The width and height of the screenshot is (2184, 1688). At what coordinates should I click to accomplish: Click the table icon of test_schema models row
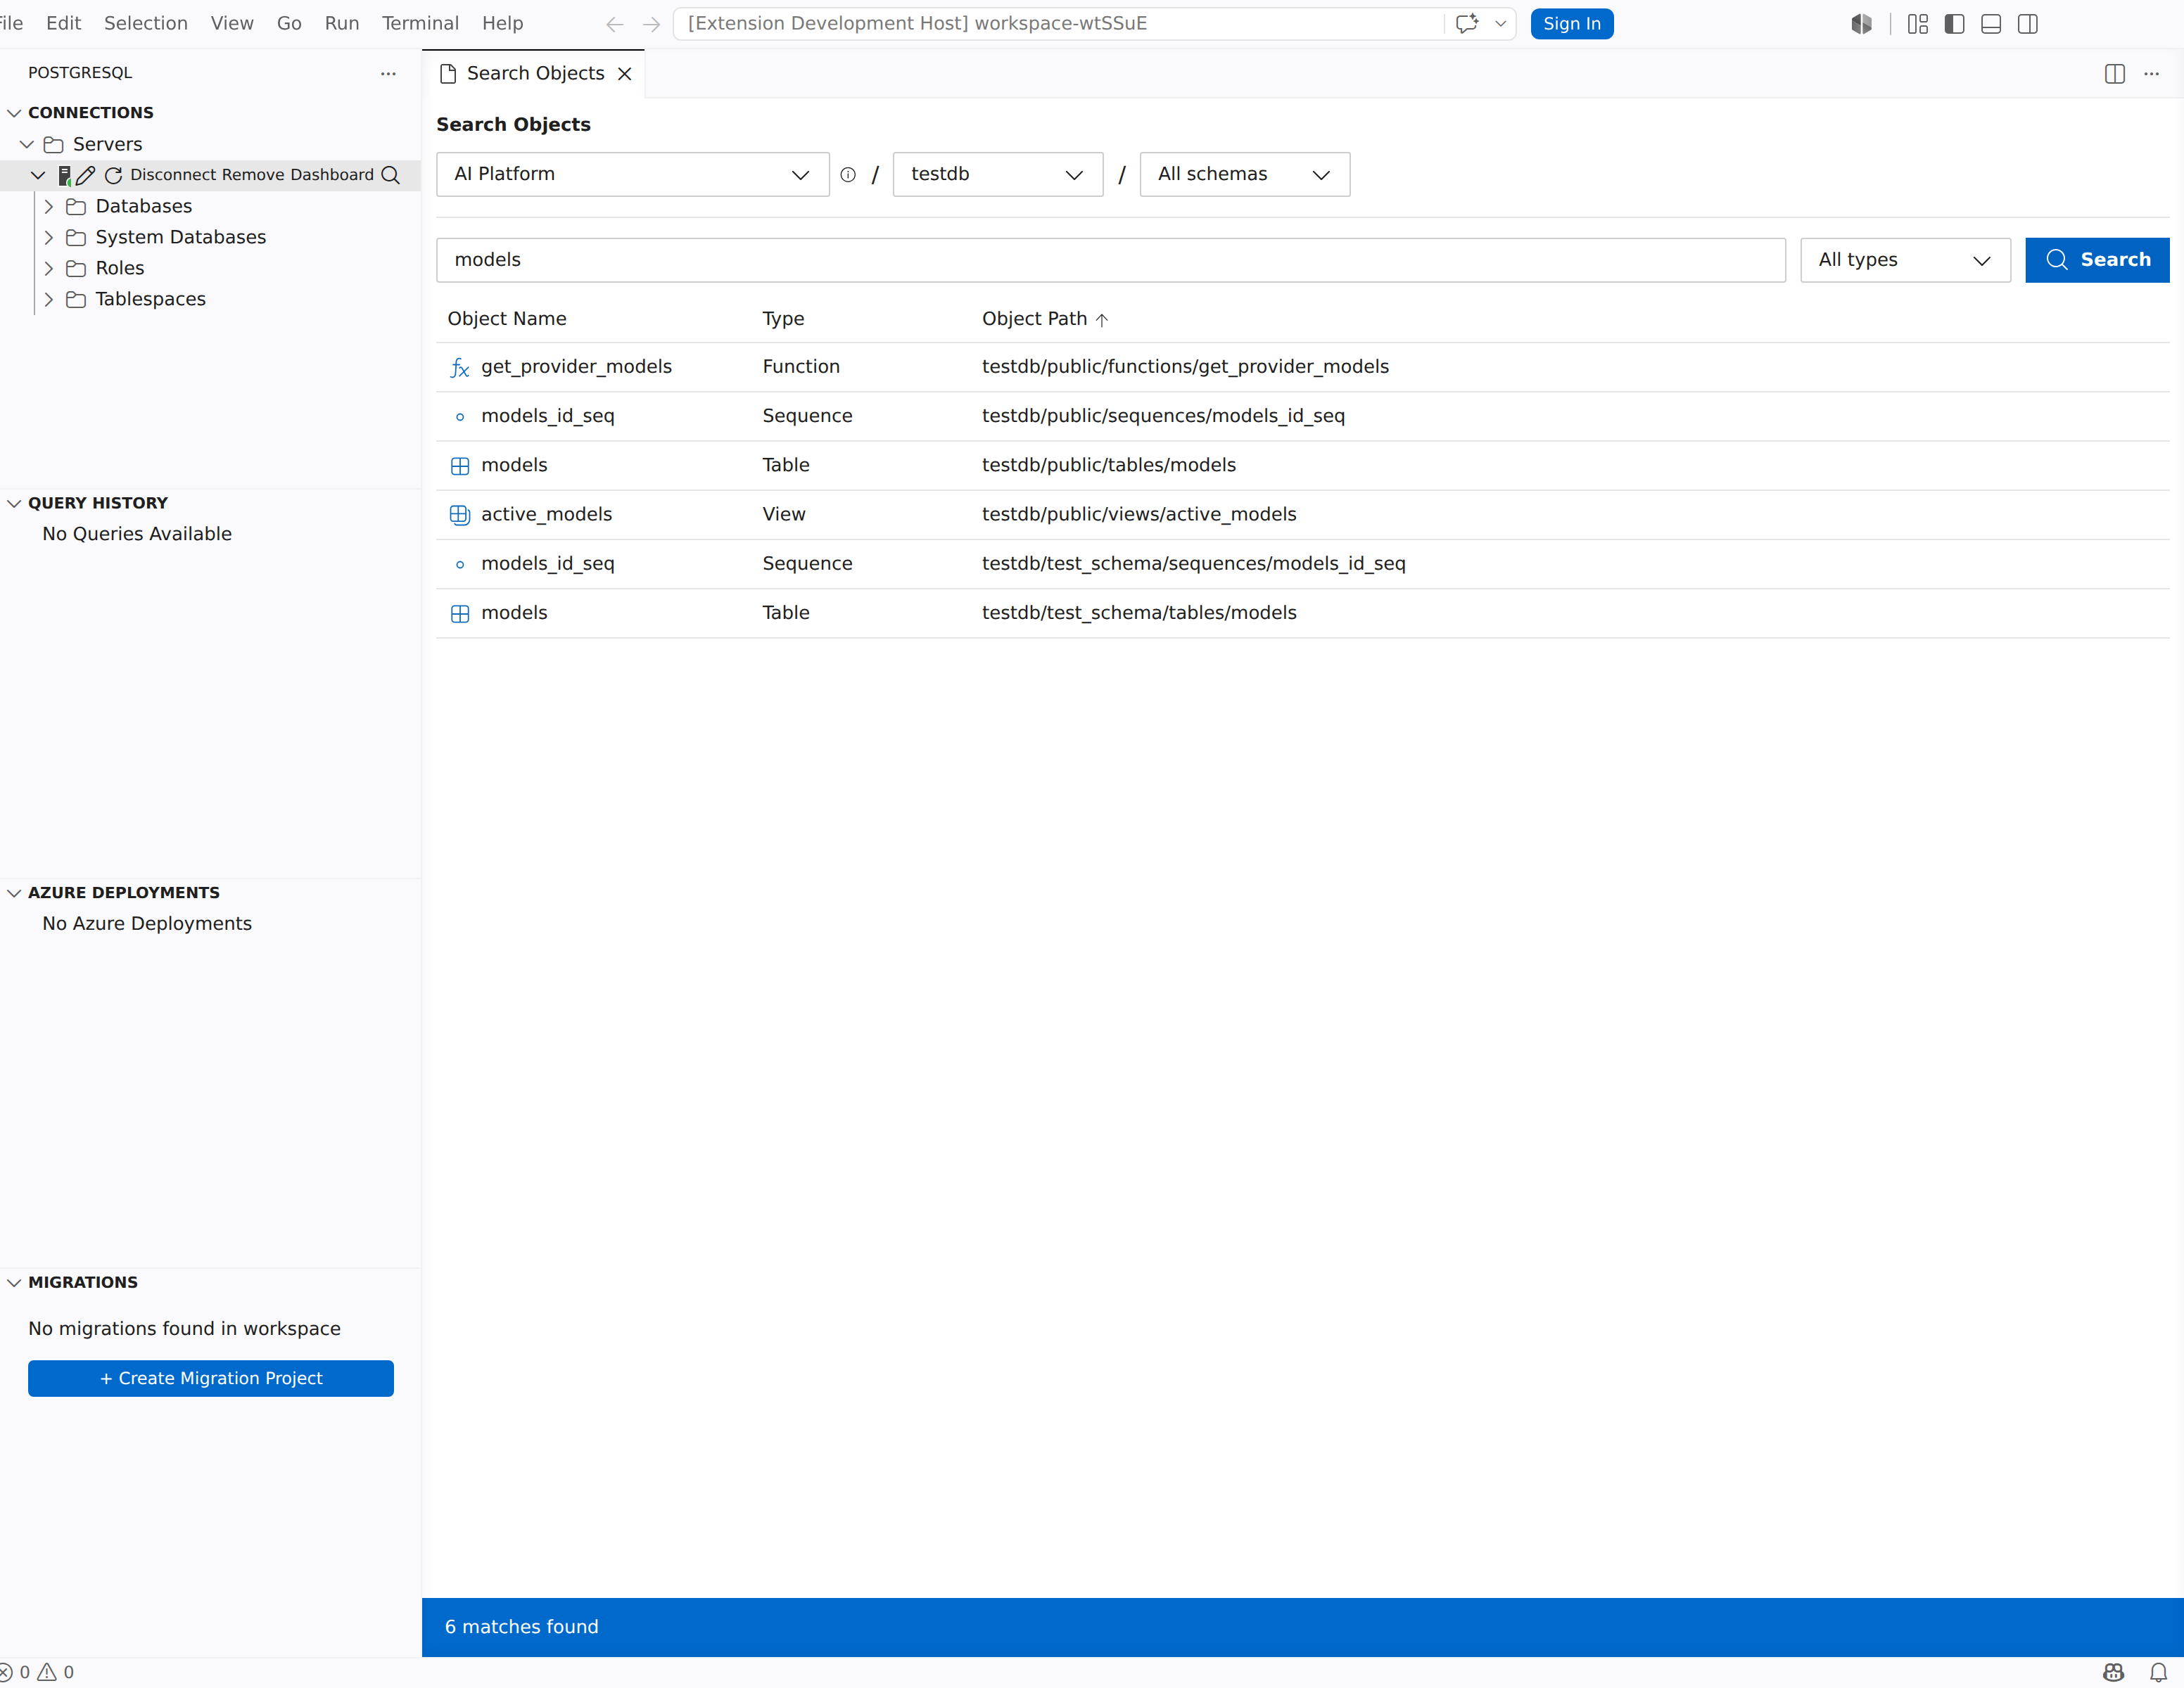tap(460, 613)
